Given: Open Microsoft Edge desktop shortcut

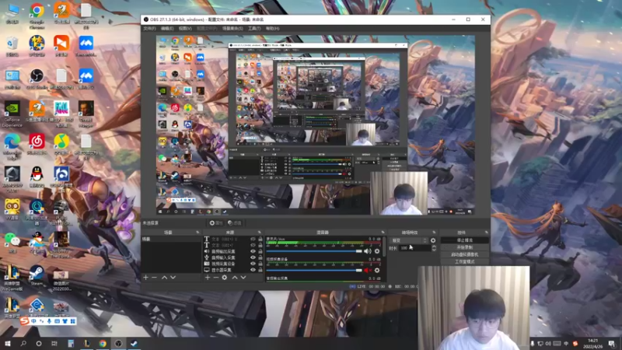Looking at the screenshot, I should point(12,147).
